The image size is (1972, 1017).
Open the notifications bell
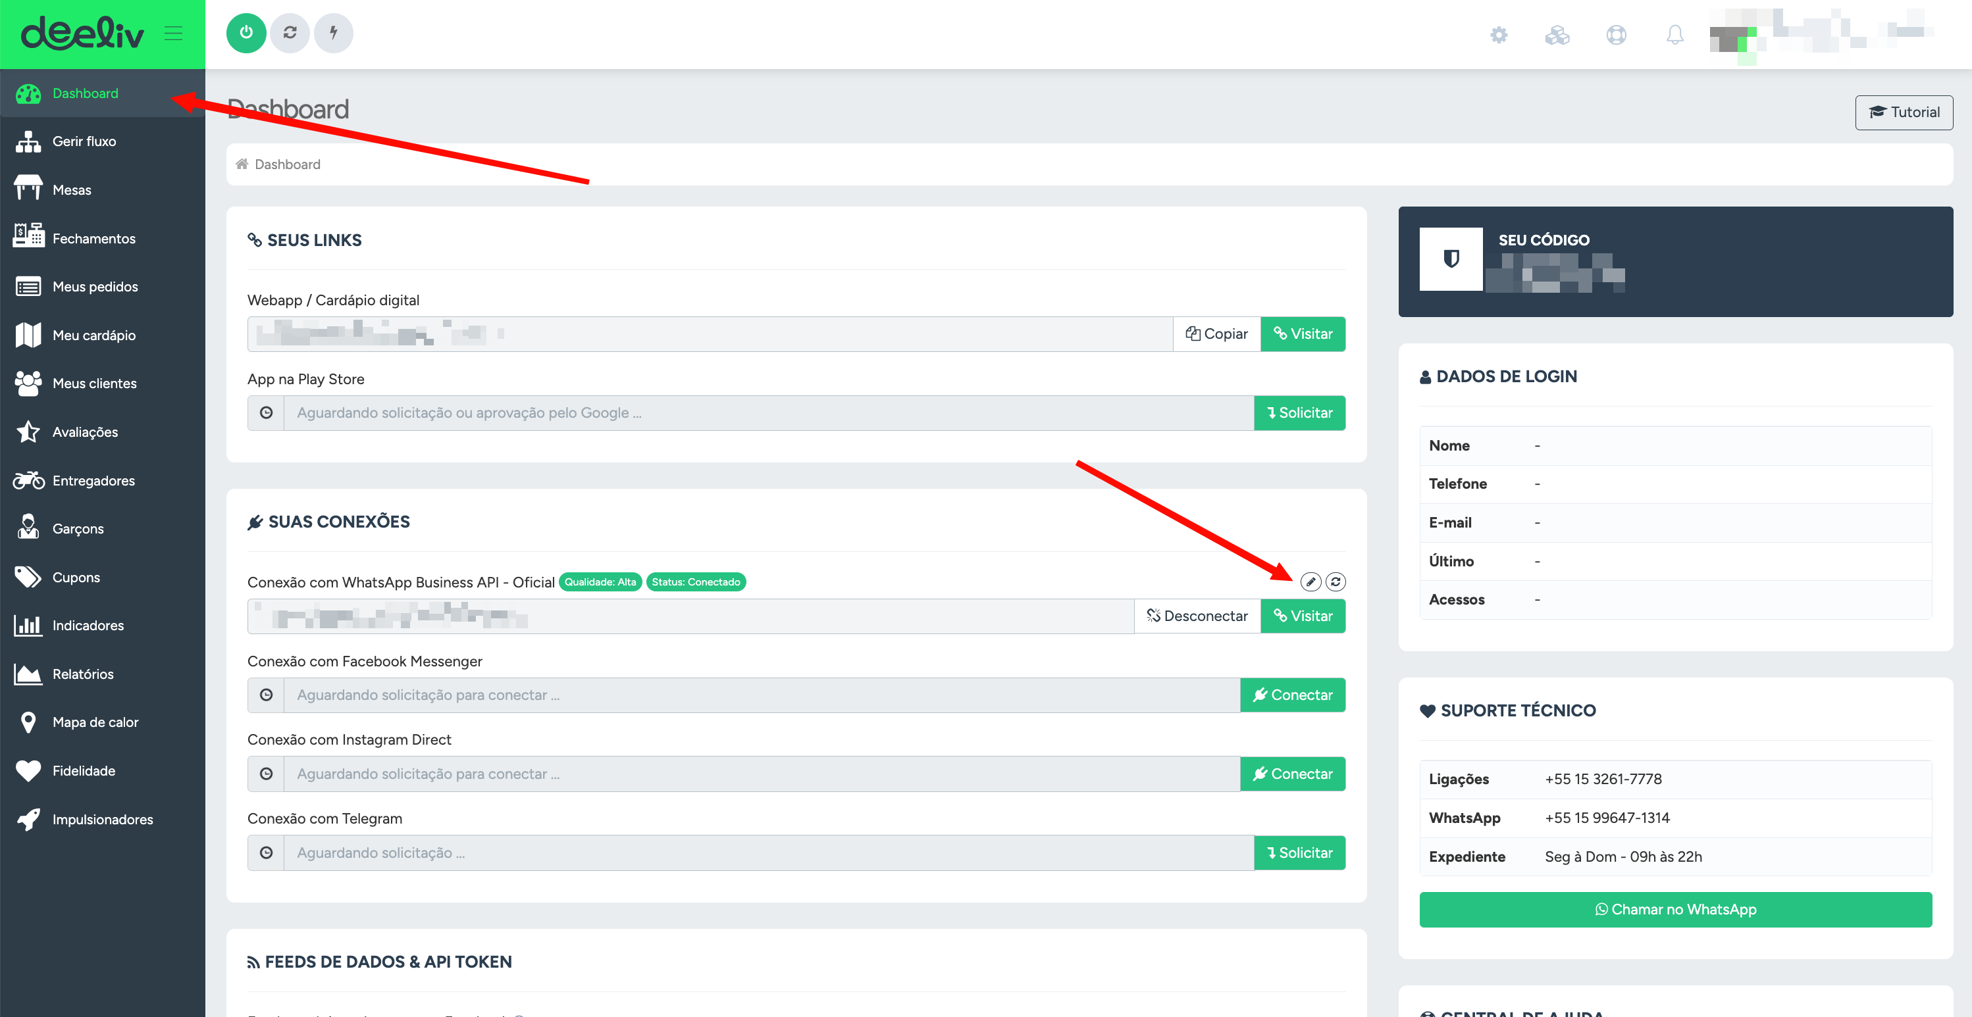tap(1674, 34)
